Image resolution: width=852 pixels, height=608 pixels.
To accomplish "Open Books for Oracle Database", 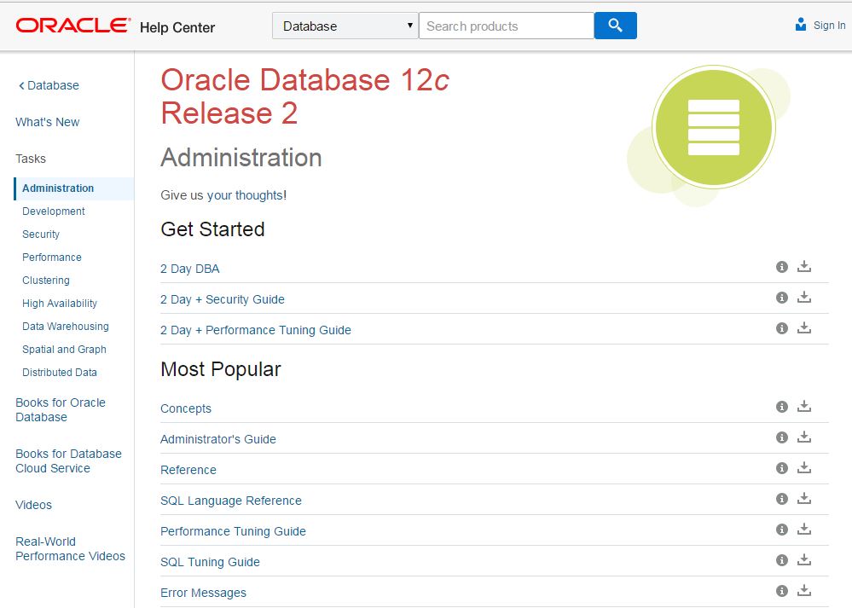I will [61, 409].
